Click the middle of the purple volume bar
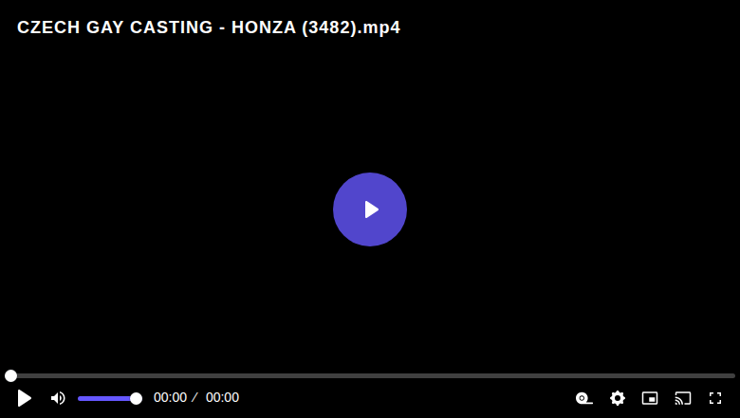This screenshot has width=740, height=418. click(107, 399)
